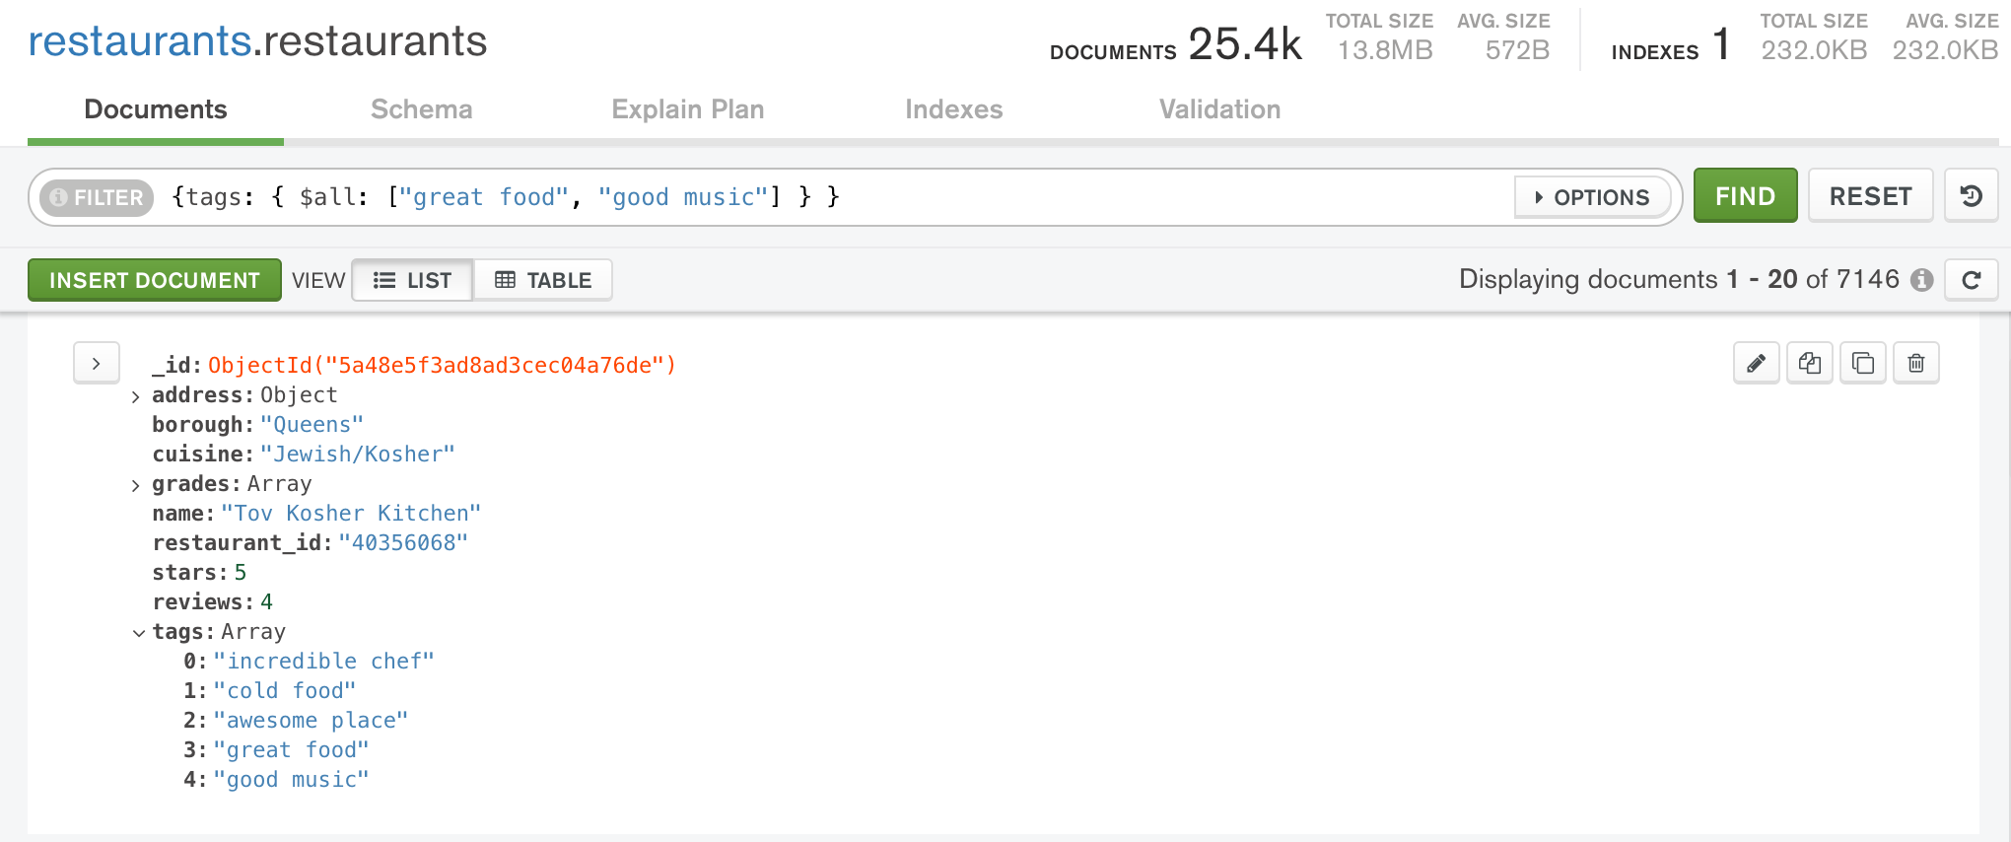Open the Validation tab
This screenshot has height=842, width=2011.
pyautogui.click(x=1219, y=109)
